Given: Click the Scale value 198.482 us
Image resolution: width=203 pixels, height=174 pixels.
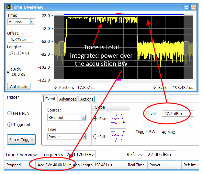Looking at the screenshot, I should 183,88.
